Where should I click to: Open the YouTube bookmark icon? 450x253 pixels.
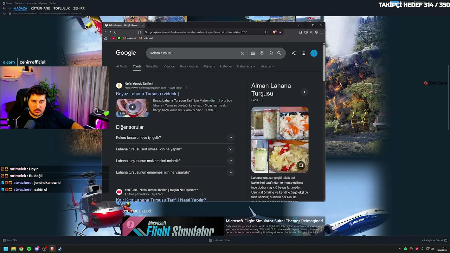tap(113, 38)
